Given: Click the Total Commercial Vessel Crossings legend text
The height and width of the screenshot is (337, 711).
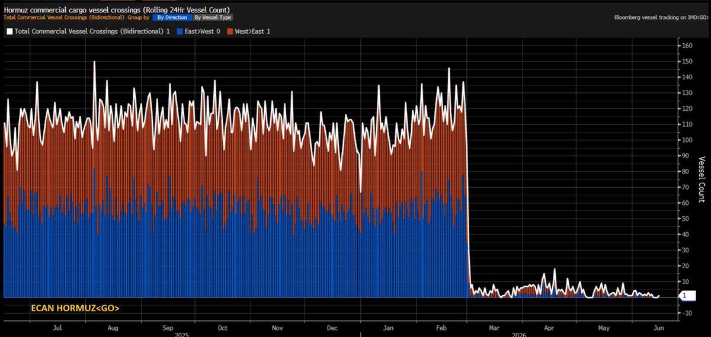Looking at the screenshot, I should [x=91, y=31].
